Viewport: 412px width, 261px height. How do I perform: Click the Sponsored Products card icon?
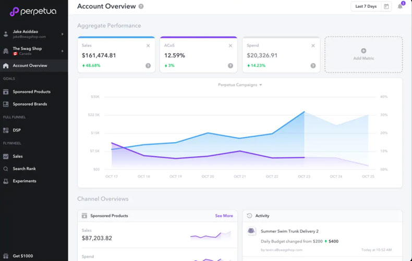coord(84,216)
